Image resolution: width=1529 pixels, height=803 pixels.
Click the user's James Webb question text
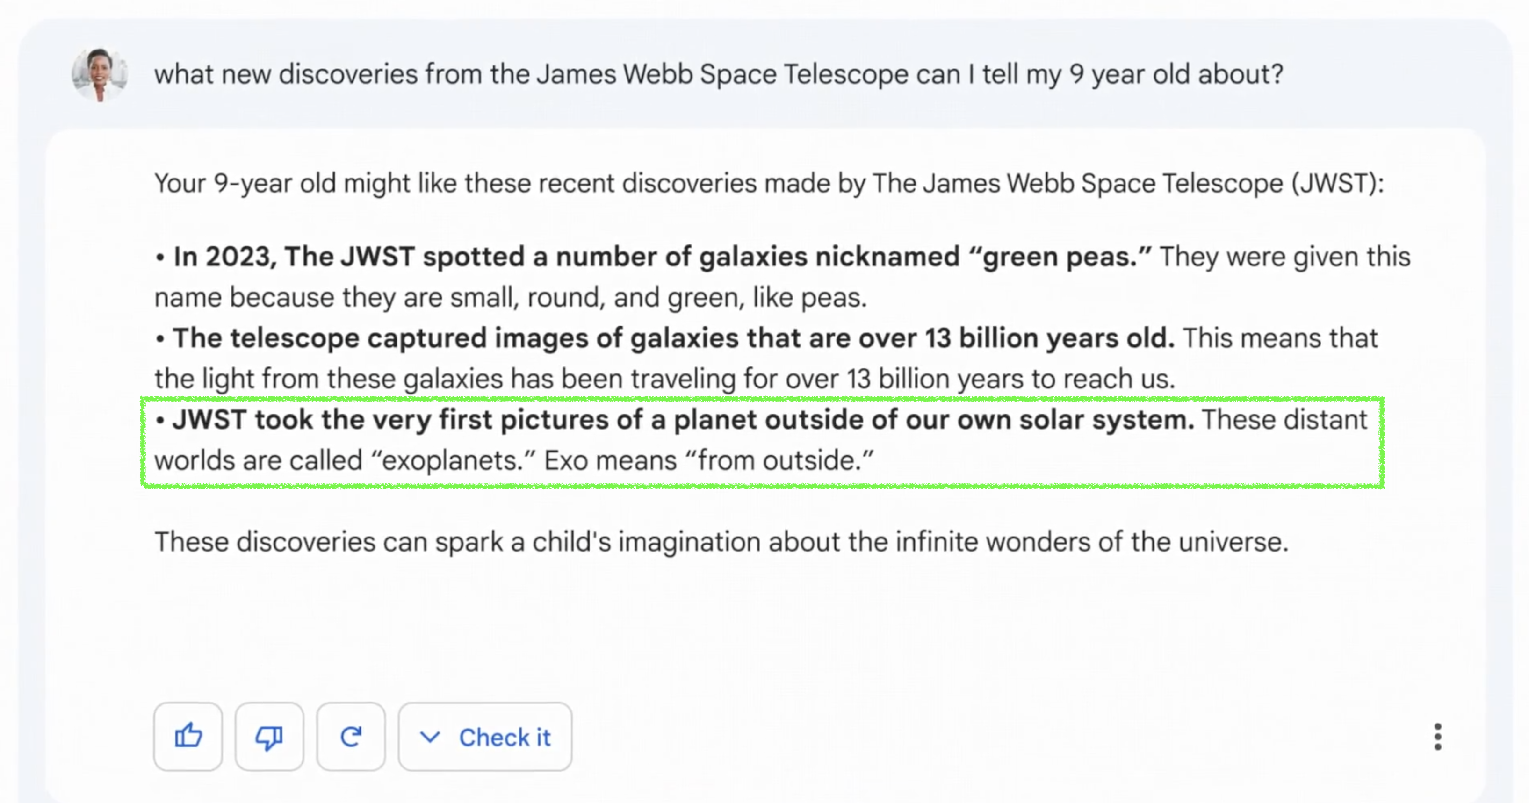click(x=718, y=75)
